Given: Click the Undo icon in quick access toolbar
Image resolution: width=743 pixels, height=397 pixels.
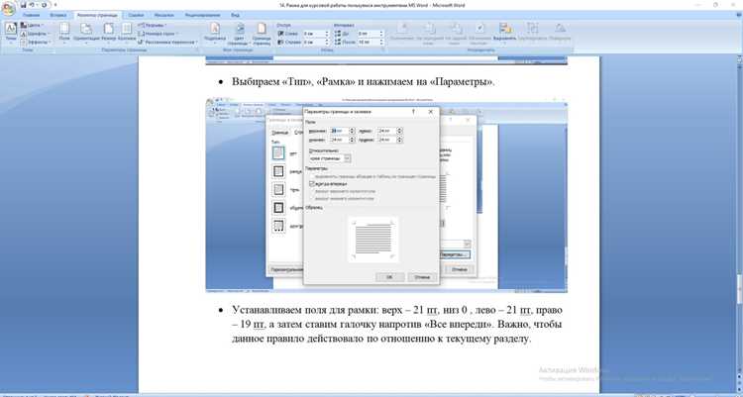Looking at the screenshot, I should tap(32, 5).
